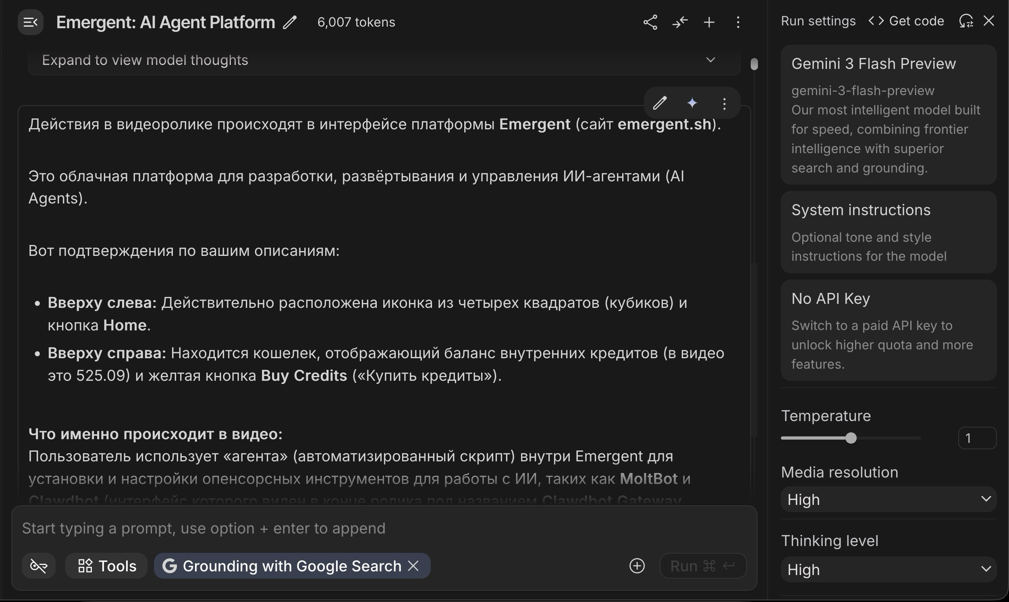Open the Media resolution dropdown
Image resolution: width=1009 pixels, height=602 pixels.
pyautogui.click(x=888, y=499)
